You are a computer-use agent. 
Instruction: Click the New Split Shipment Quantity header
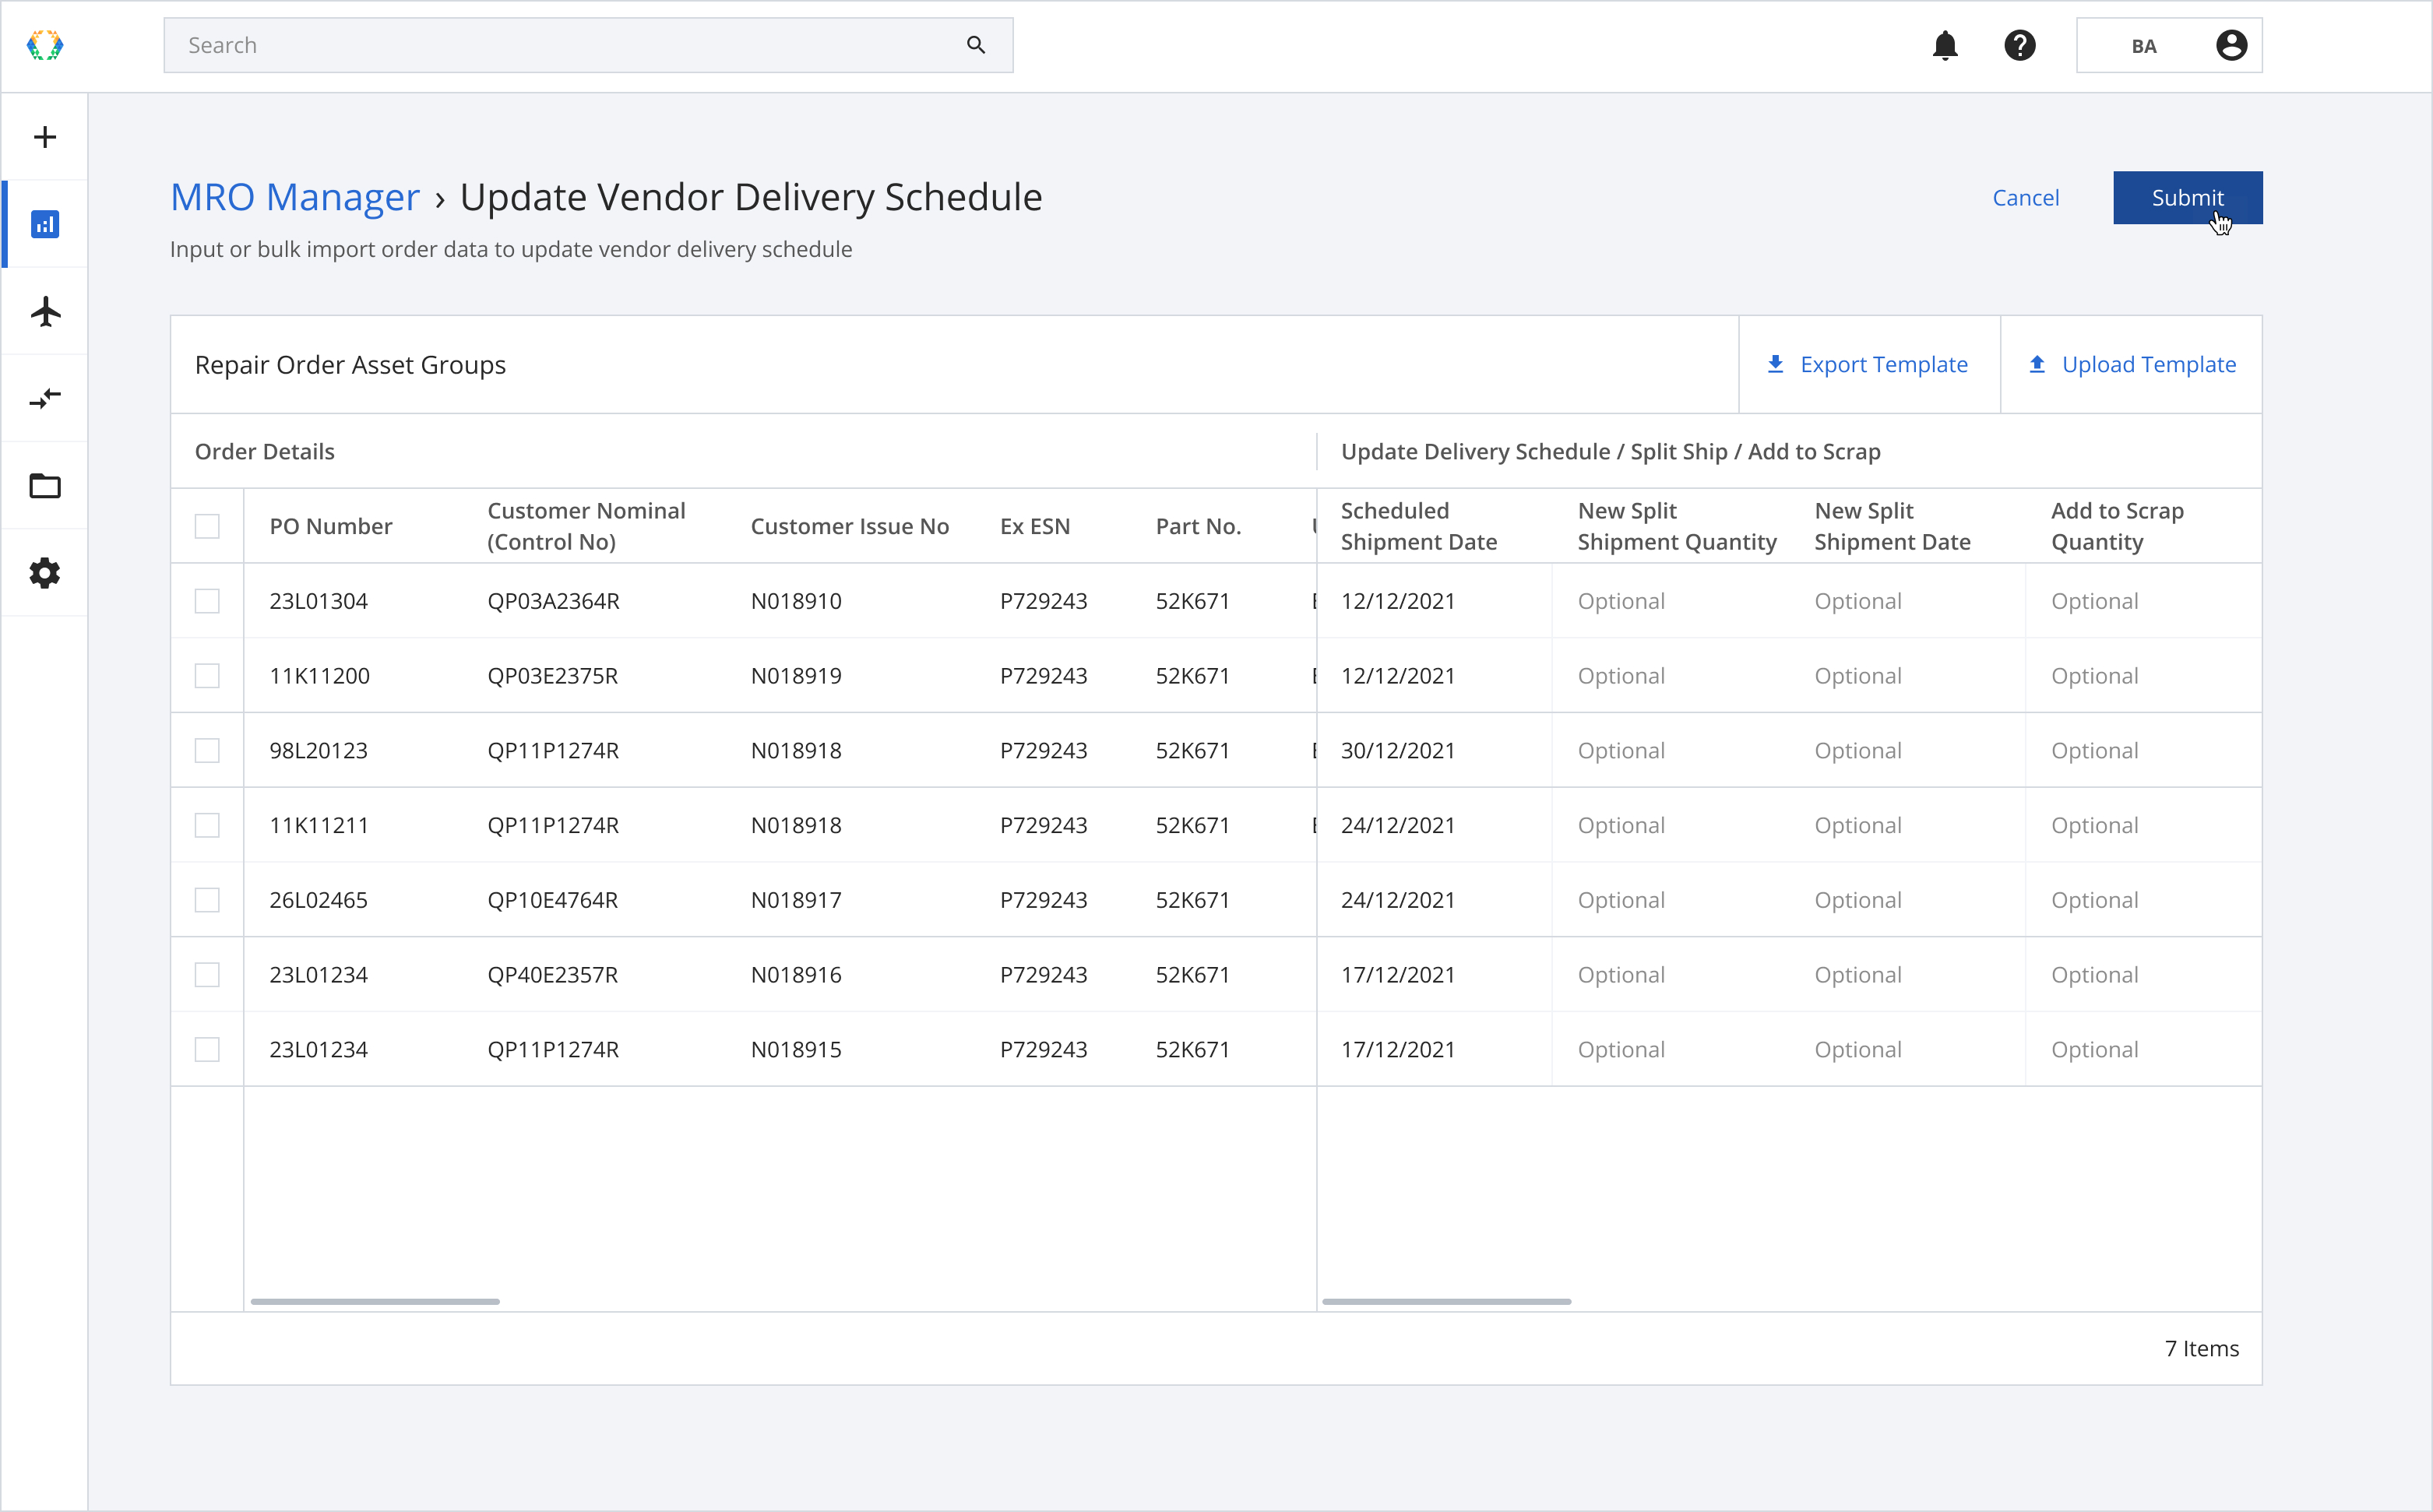point(1677,526)
